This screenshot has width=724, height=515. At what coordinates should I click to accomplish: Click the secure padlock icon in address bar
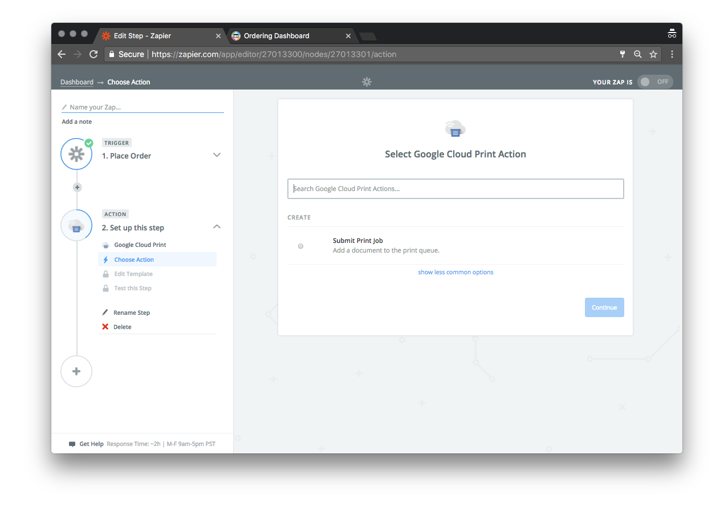(x=112, y=54)
